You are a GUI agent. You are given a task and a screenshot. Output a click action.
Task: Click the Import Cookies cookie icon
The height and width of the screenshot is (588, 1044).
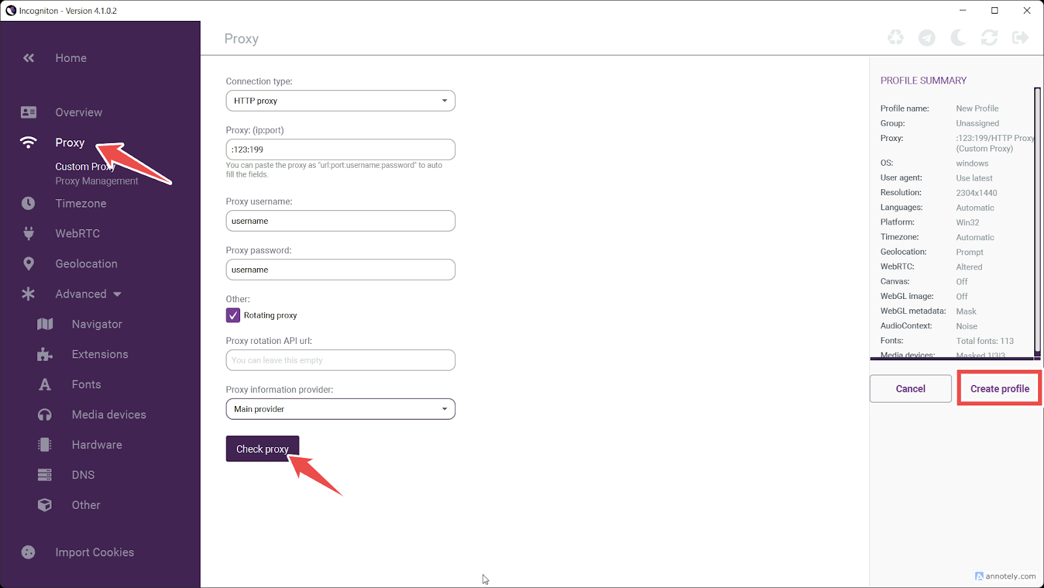coord(28,552)
